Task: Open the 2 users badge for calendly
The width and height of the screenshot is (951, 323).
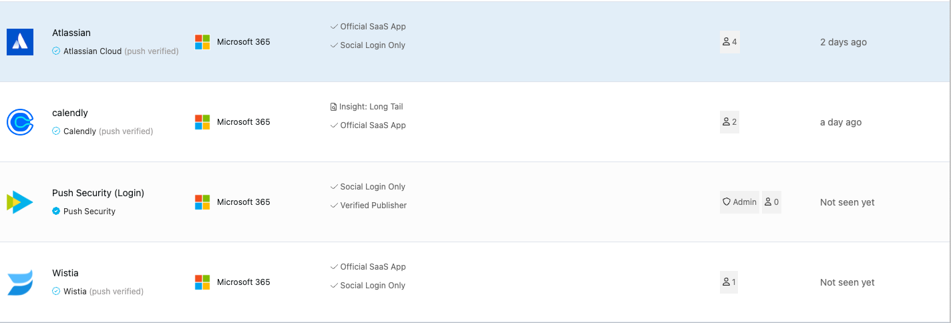Action: pyautogui.click(x=729, y=122)
